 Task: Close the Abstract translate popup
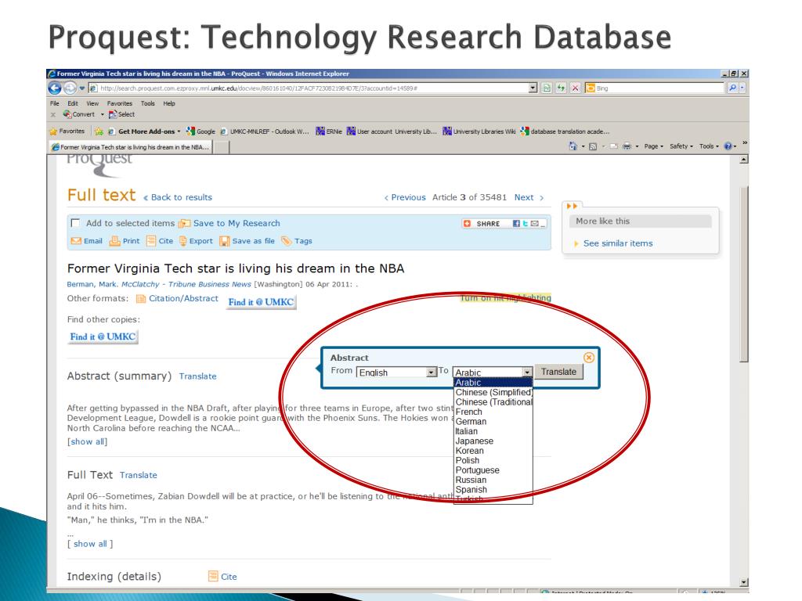pos(589,358)
